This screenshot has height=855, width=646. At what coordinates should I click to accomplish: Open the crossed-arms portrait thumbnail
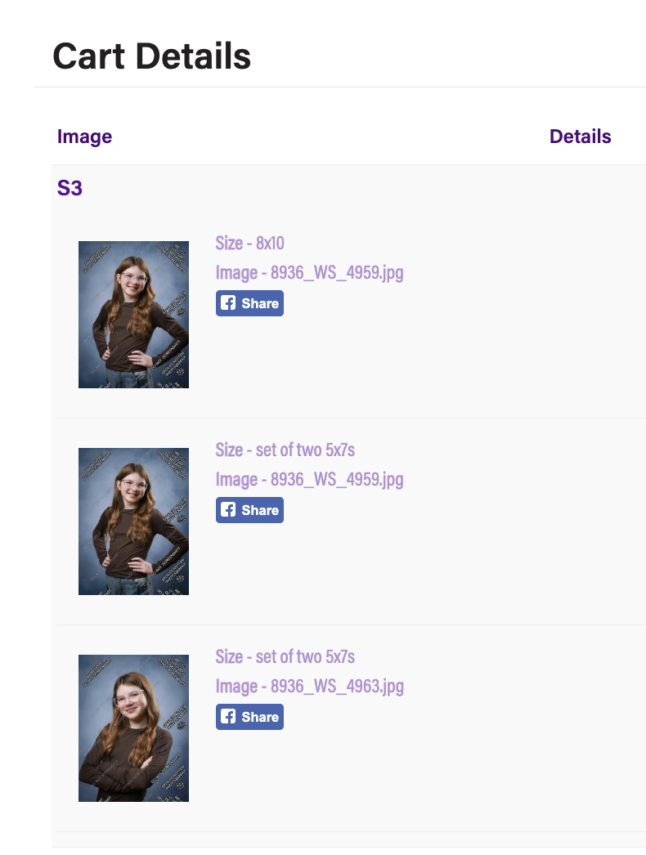click(x=133, y=728)
